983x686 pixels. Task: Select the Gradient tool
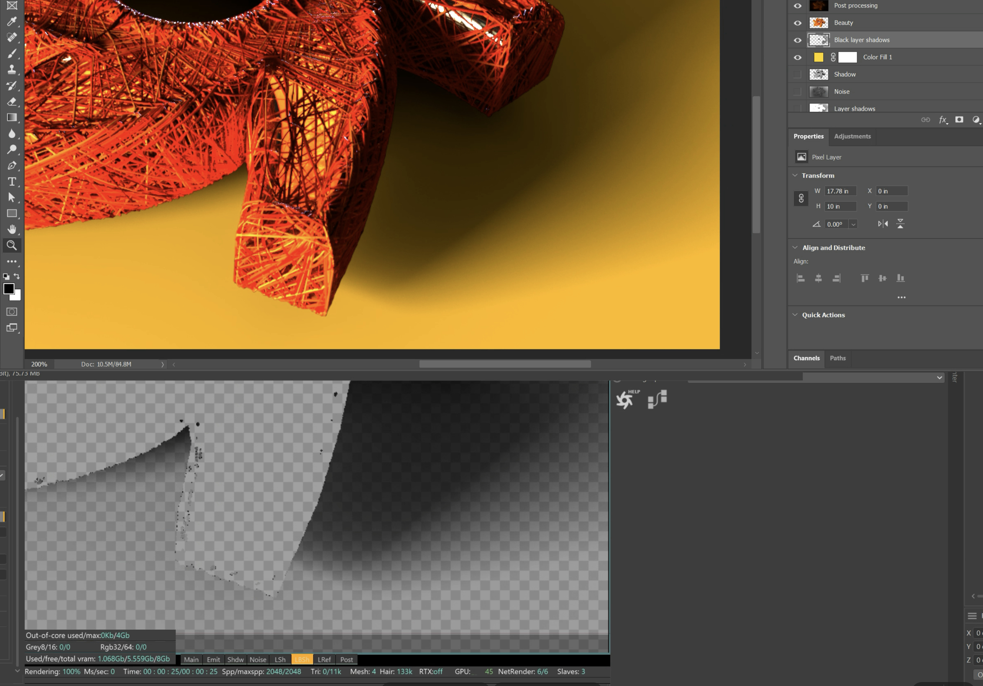12,118
